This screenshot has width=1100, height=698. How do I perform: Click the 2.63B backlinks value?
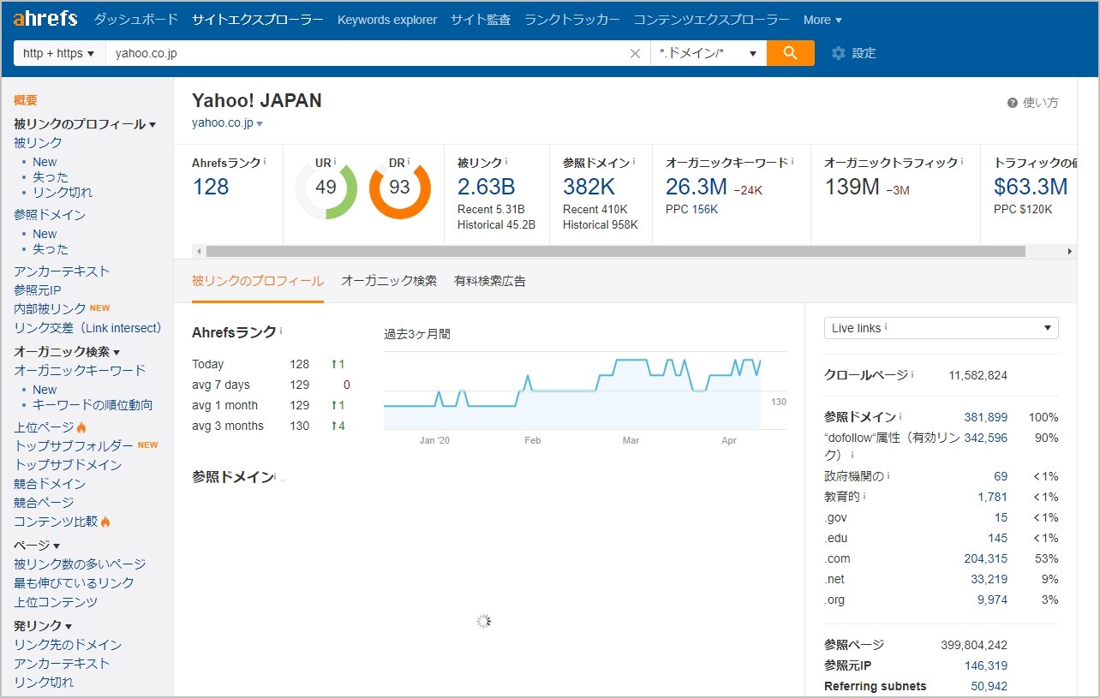click(486, 187)
